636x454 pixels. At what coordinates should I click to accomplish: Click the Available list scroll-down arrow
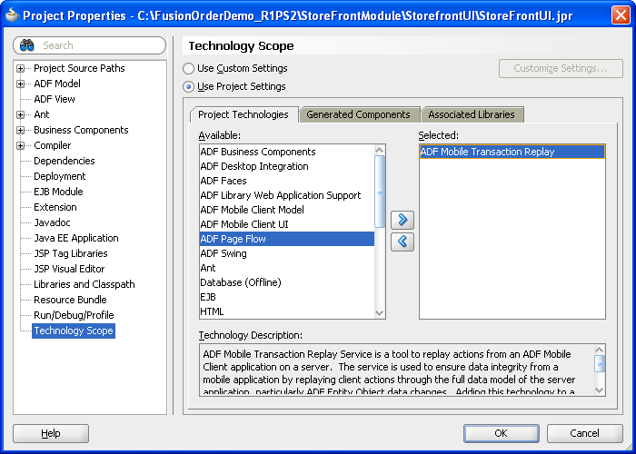click(x=379, y=313)
